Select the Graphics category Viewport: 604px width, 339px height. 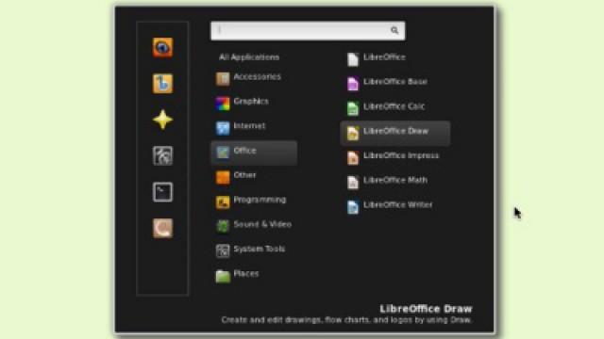(x=254, y=103)
